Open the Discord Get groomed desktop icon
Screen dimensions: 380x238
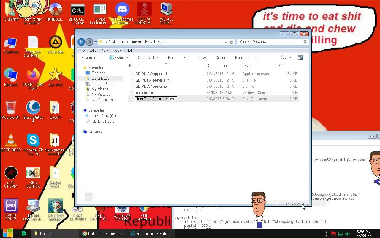click(x=122, y=13)
